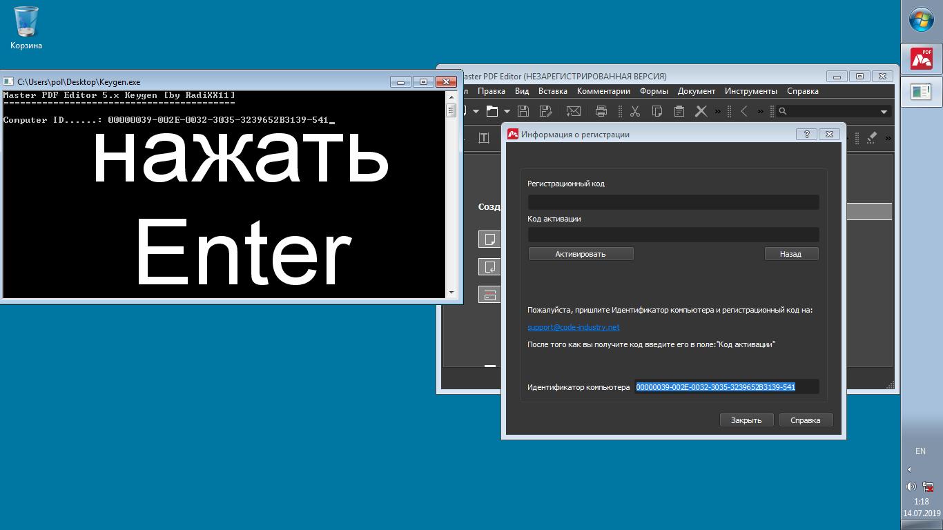This screenshot has height=530, width=943.
Task: Open the Документ menu
Action: 697,91
